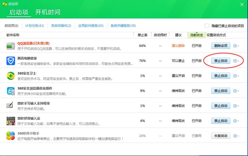Click the 可以禁止 suggestion text
248x156 pixels.
(x=178, y=61)
